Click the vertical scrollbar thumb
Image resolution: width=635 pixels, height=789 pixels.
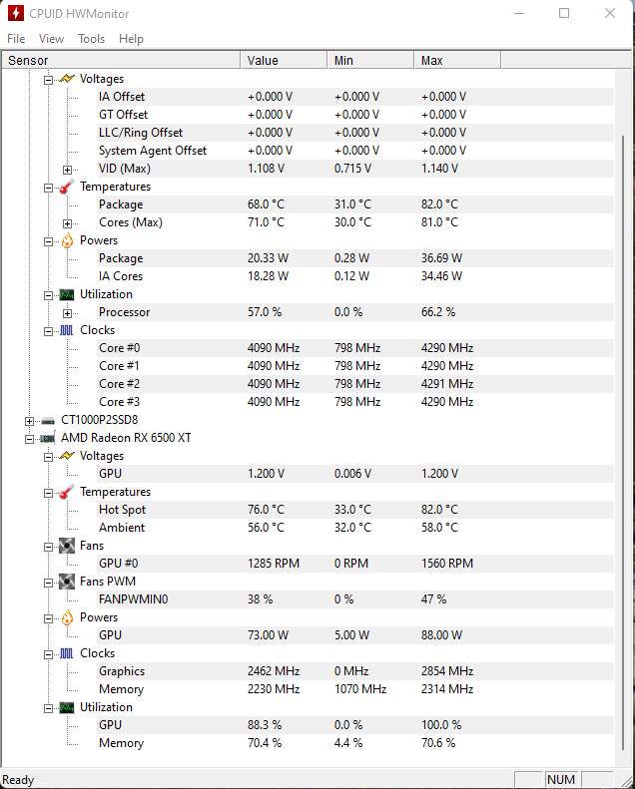623,443
